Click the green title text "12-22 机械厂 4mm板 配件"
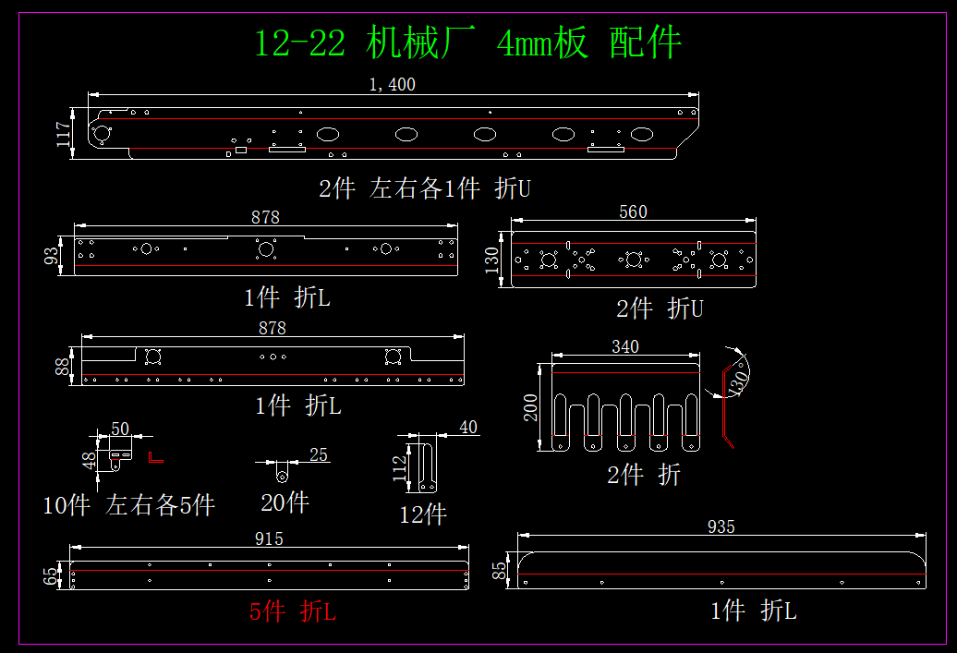The image size is (957, 653). tap(467, 43)
